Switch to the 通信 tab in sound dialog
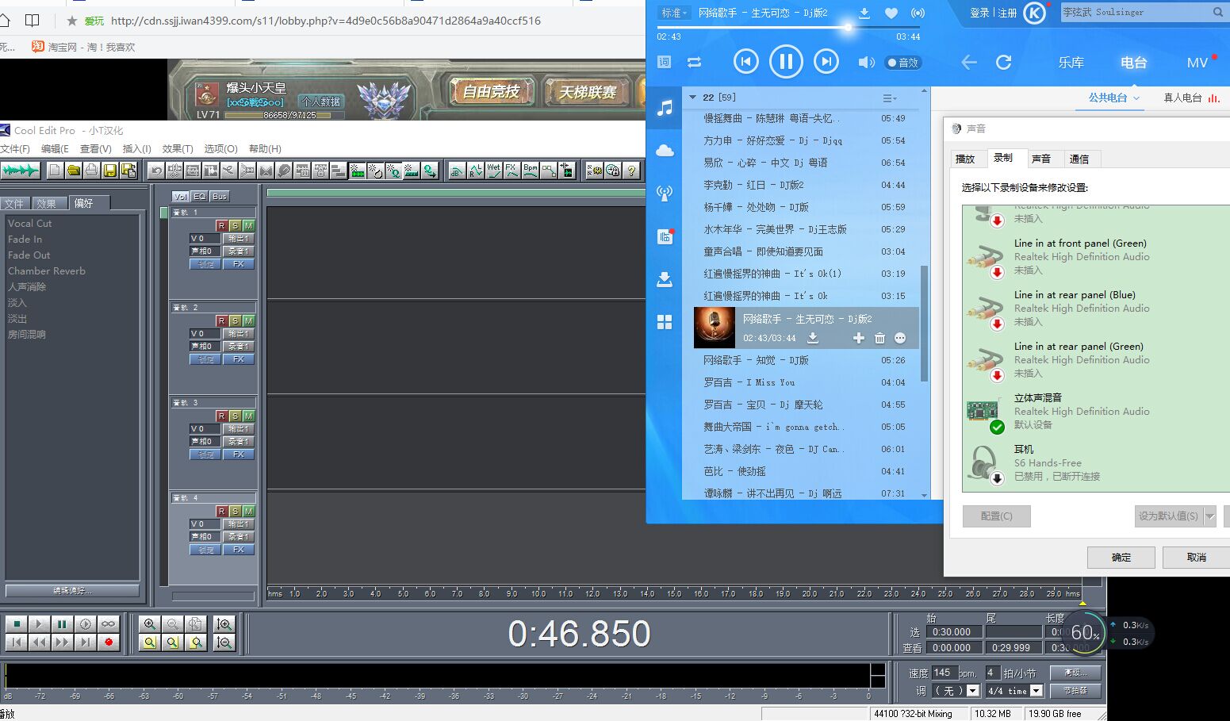 [1079, 159]
